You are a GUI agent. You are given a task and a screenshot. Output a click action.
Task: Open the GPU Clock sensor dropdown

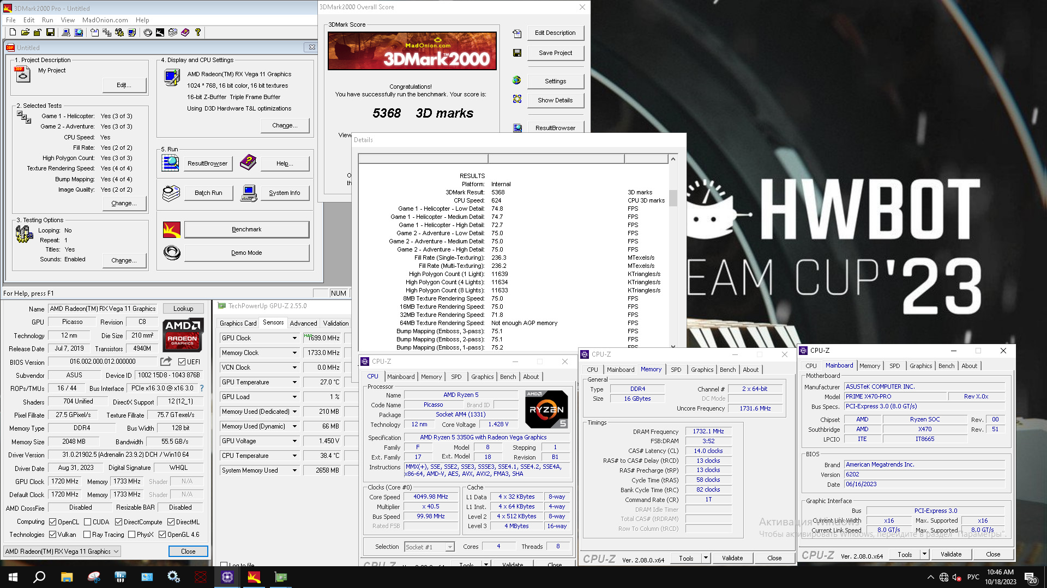click(294, 338)
